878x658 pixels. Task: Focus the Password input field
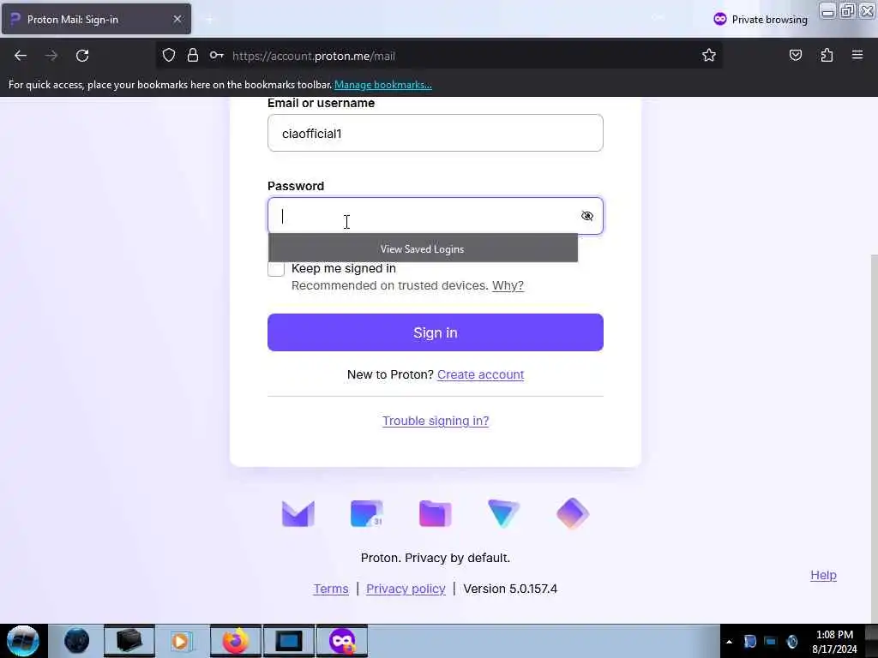(x=435, y=216)
